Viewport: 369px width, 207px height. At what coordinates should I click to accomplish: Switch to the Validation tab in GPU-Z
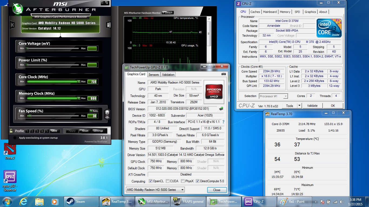168,75
